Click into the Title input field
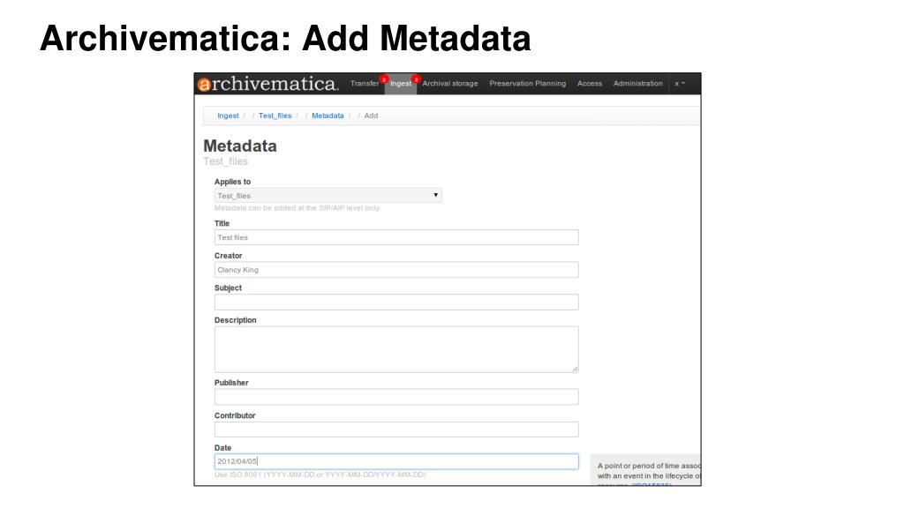This screenshot has height=508, width=904. coord(396,237)
